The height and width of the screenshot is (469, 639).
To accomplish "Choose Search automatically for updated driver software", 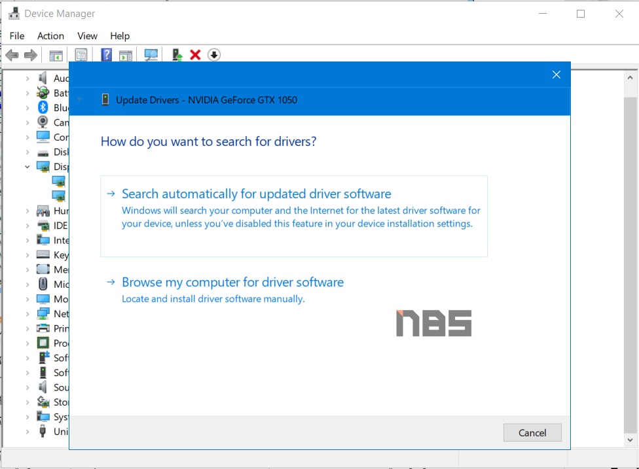I will pyautogui.click(x=256, y=194).
